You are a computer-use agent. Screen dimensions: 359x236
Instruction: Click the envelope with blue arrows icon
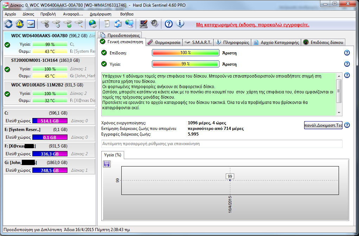[x=118, y=24]
